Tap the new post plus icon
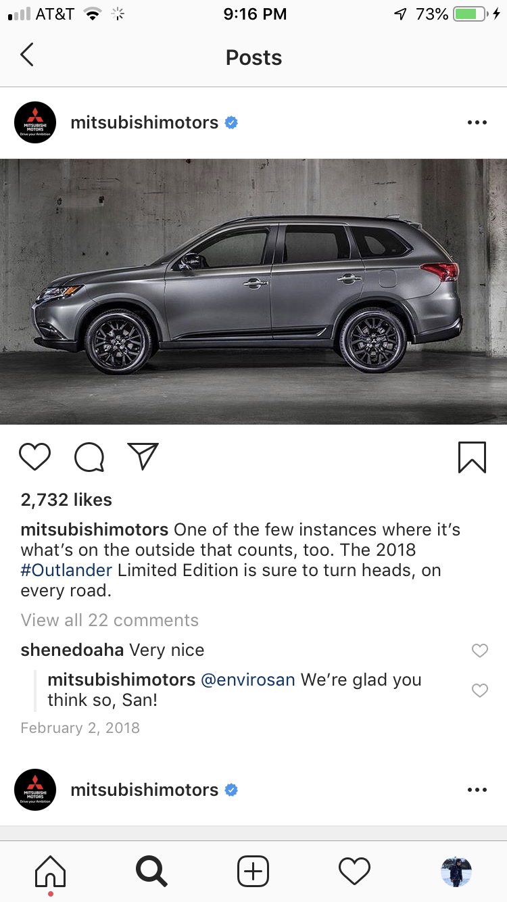 click(x=254, y=871)
